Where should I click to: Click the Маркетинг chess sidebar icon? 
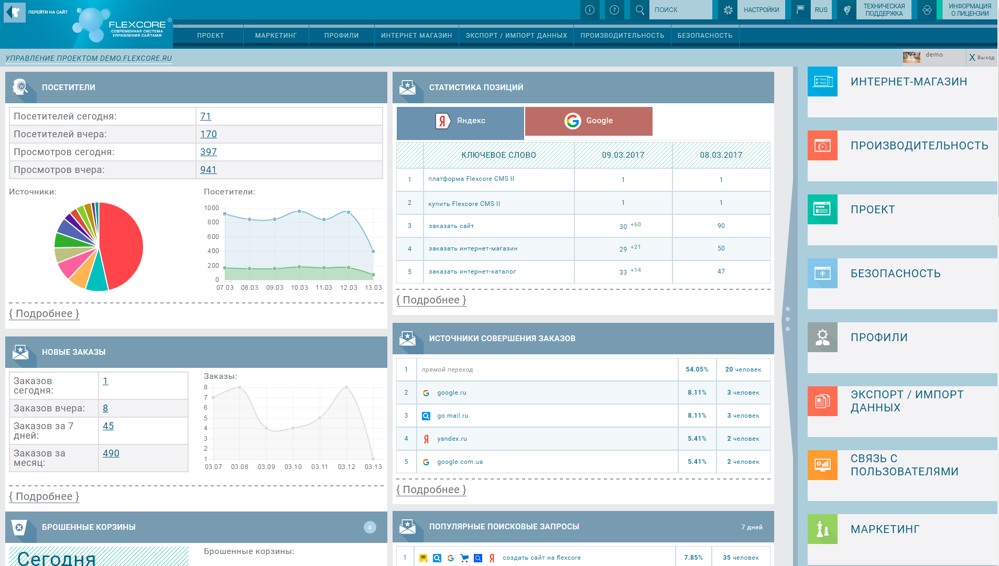(823, 529)
